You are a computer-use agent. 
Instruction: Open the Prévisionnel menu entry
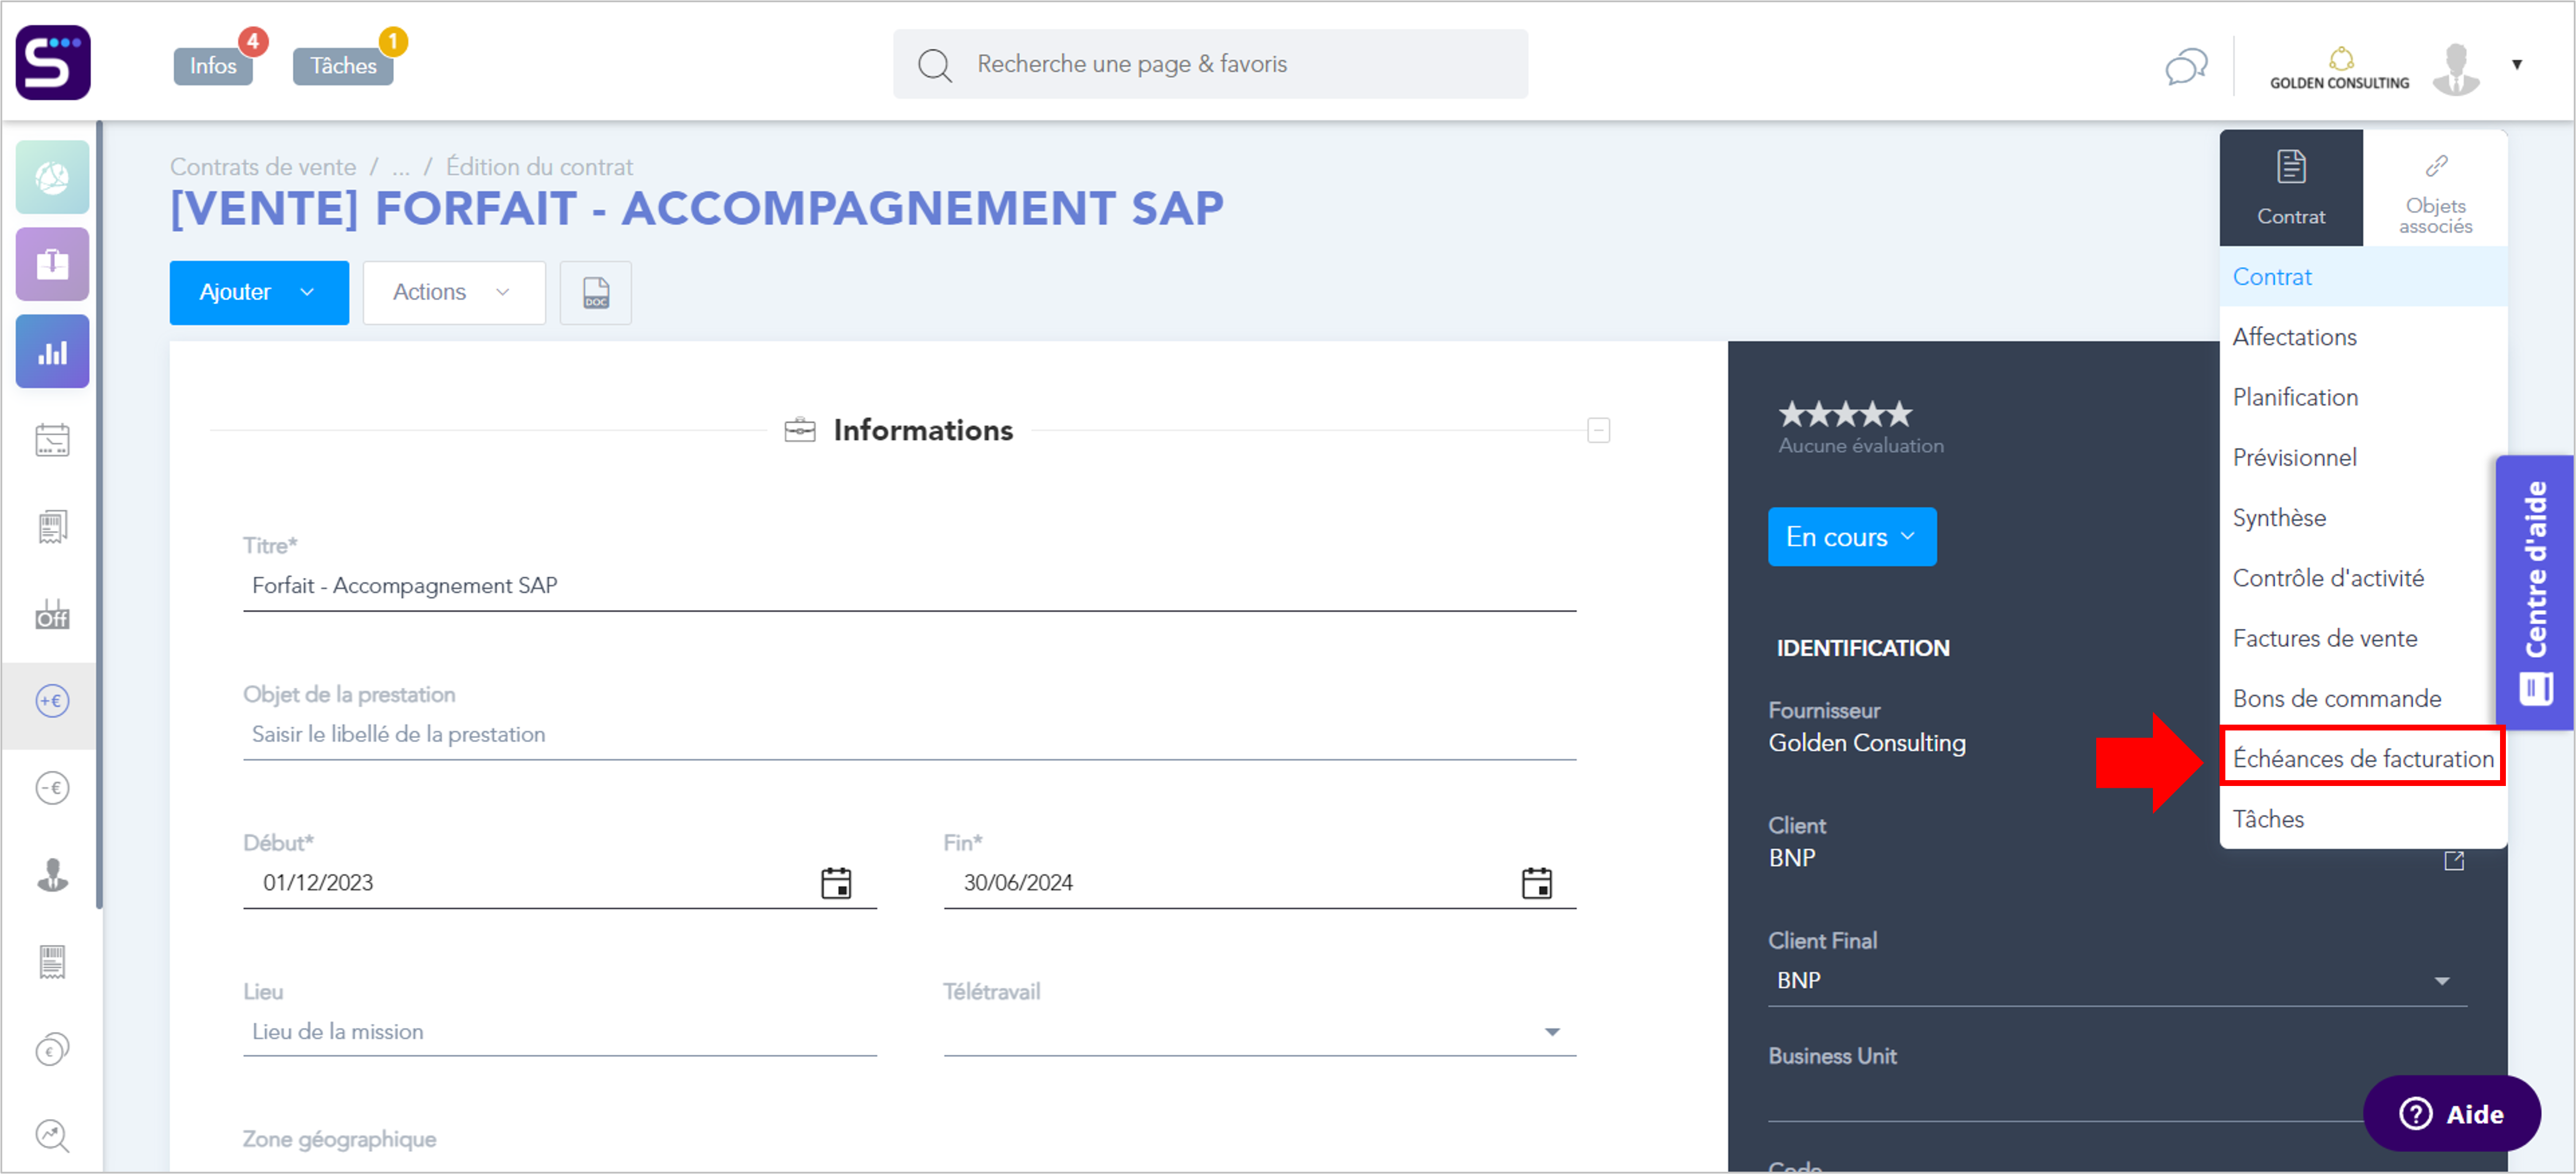(2363, 457)
